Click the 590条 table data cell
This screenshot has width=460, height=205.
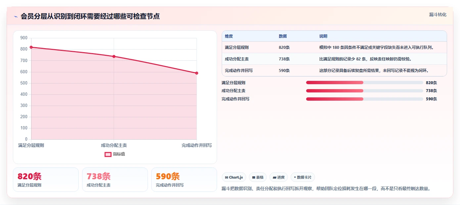(x=284, y=71)
